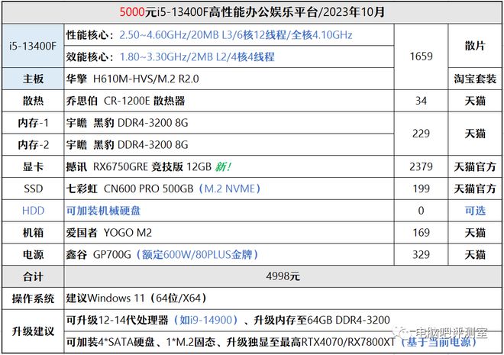
Task: Select the cooler price '34'
Action: coord(421,101)
